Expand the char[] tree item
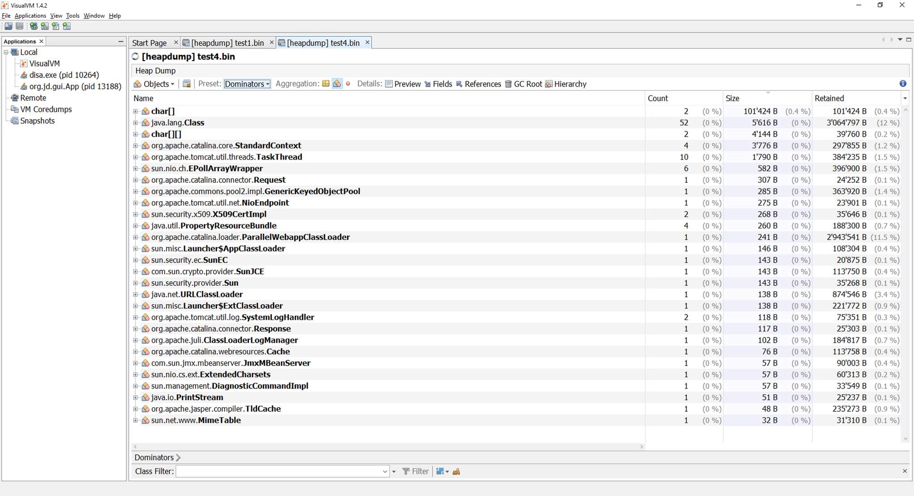Image resolution: width=914 pixels, height=496 pixels. pyautogui.click(x=135, y=111)
